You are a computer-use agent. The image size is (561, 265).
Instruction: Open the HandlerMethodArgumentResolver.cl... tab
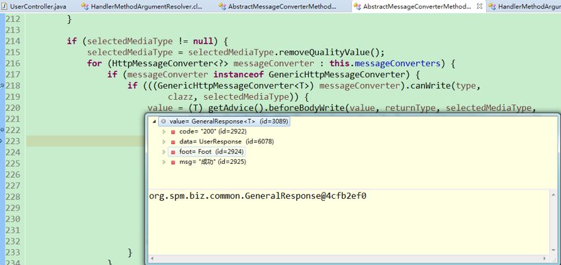click(146, 6)
